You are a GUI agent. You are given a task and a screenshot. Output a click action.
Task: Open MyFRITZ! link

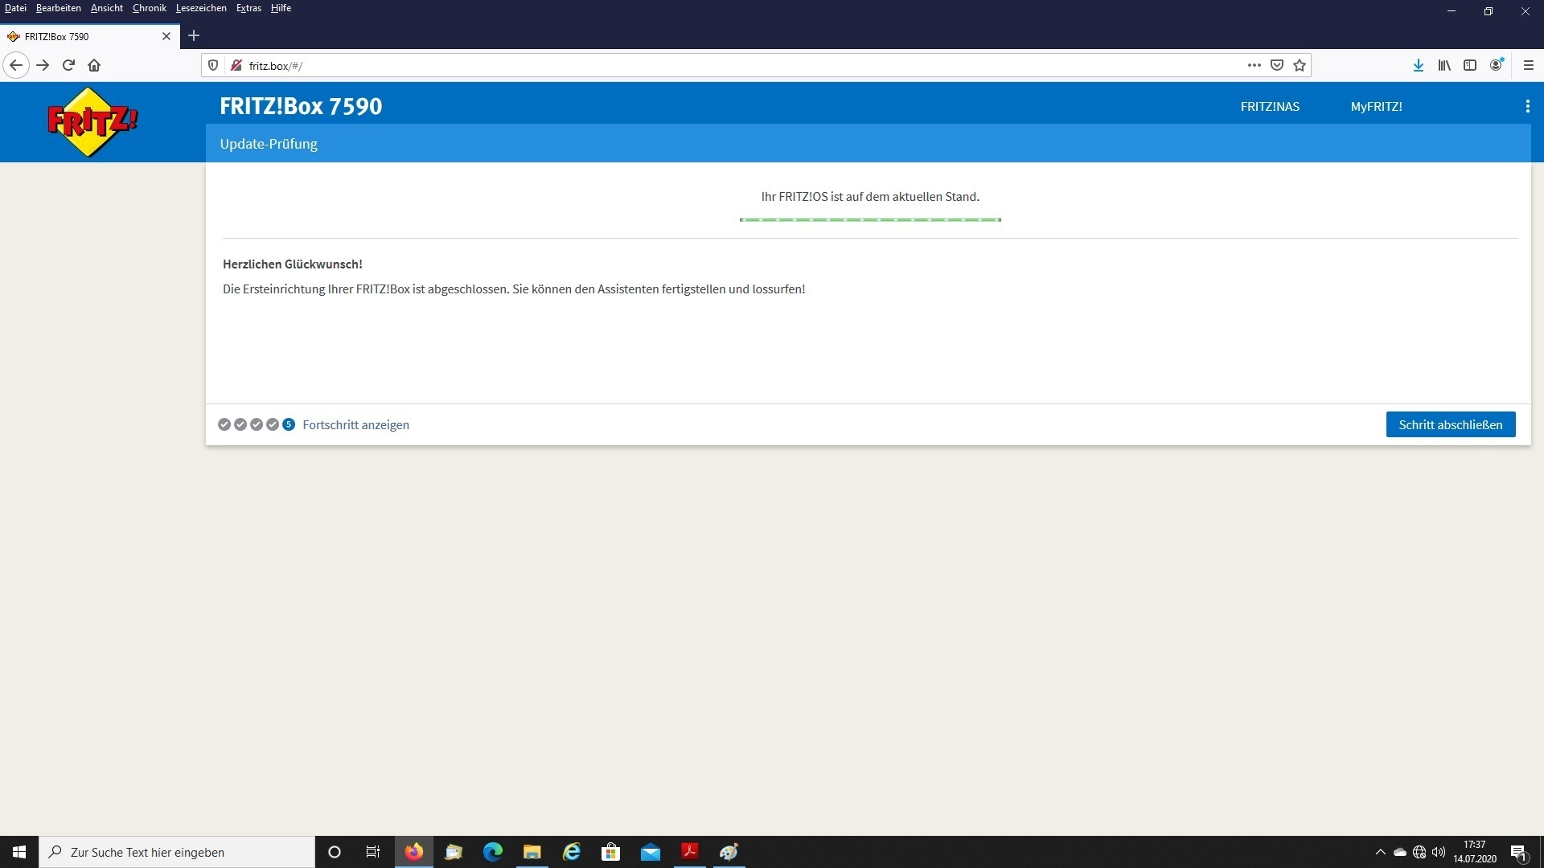click(x=1376, y=106)
